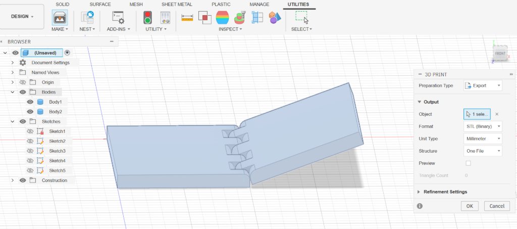The height and width of the screenshot is (229, 517).
Task: Open the Unit Type Millimeter dropdown
Action: click(x=483, y=139)
